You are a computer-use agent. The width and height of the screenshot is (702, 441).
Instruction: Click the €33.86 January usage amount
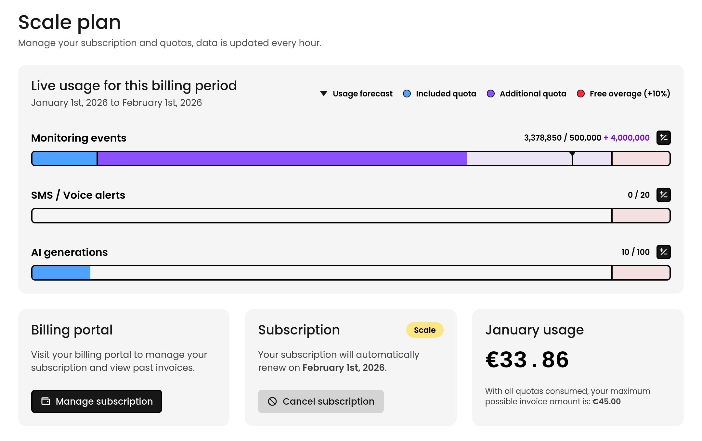[526, 359]
